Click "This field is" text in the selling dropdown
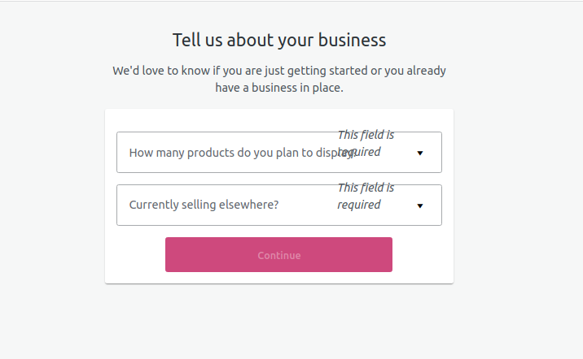 (366, 188)
